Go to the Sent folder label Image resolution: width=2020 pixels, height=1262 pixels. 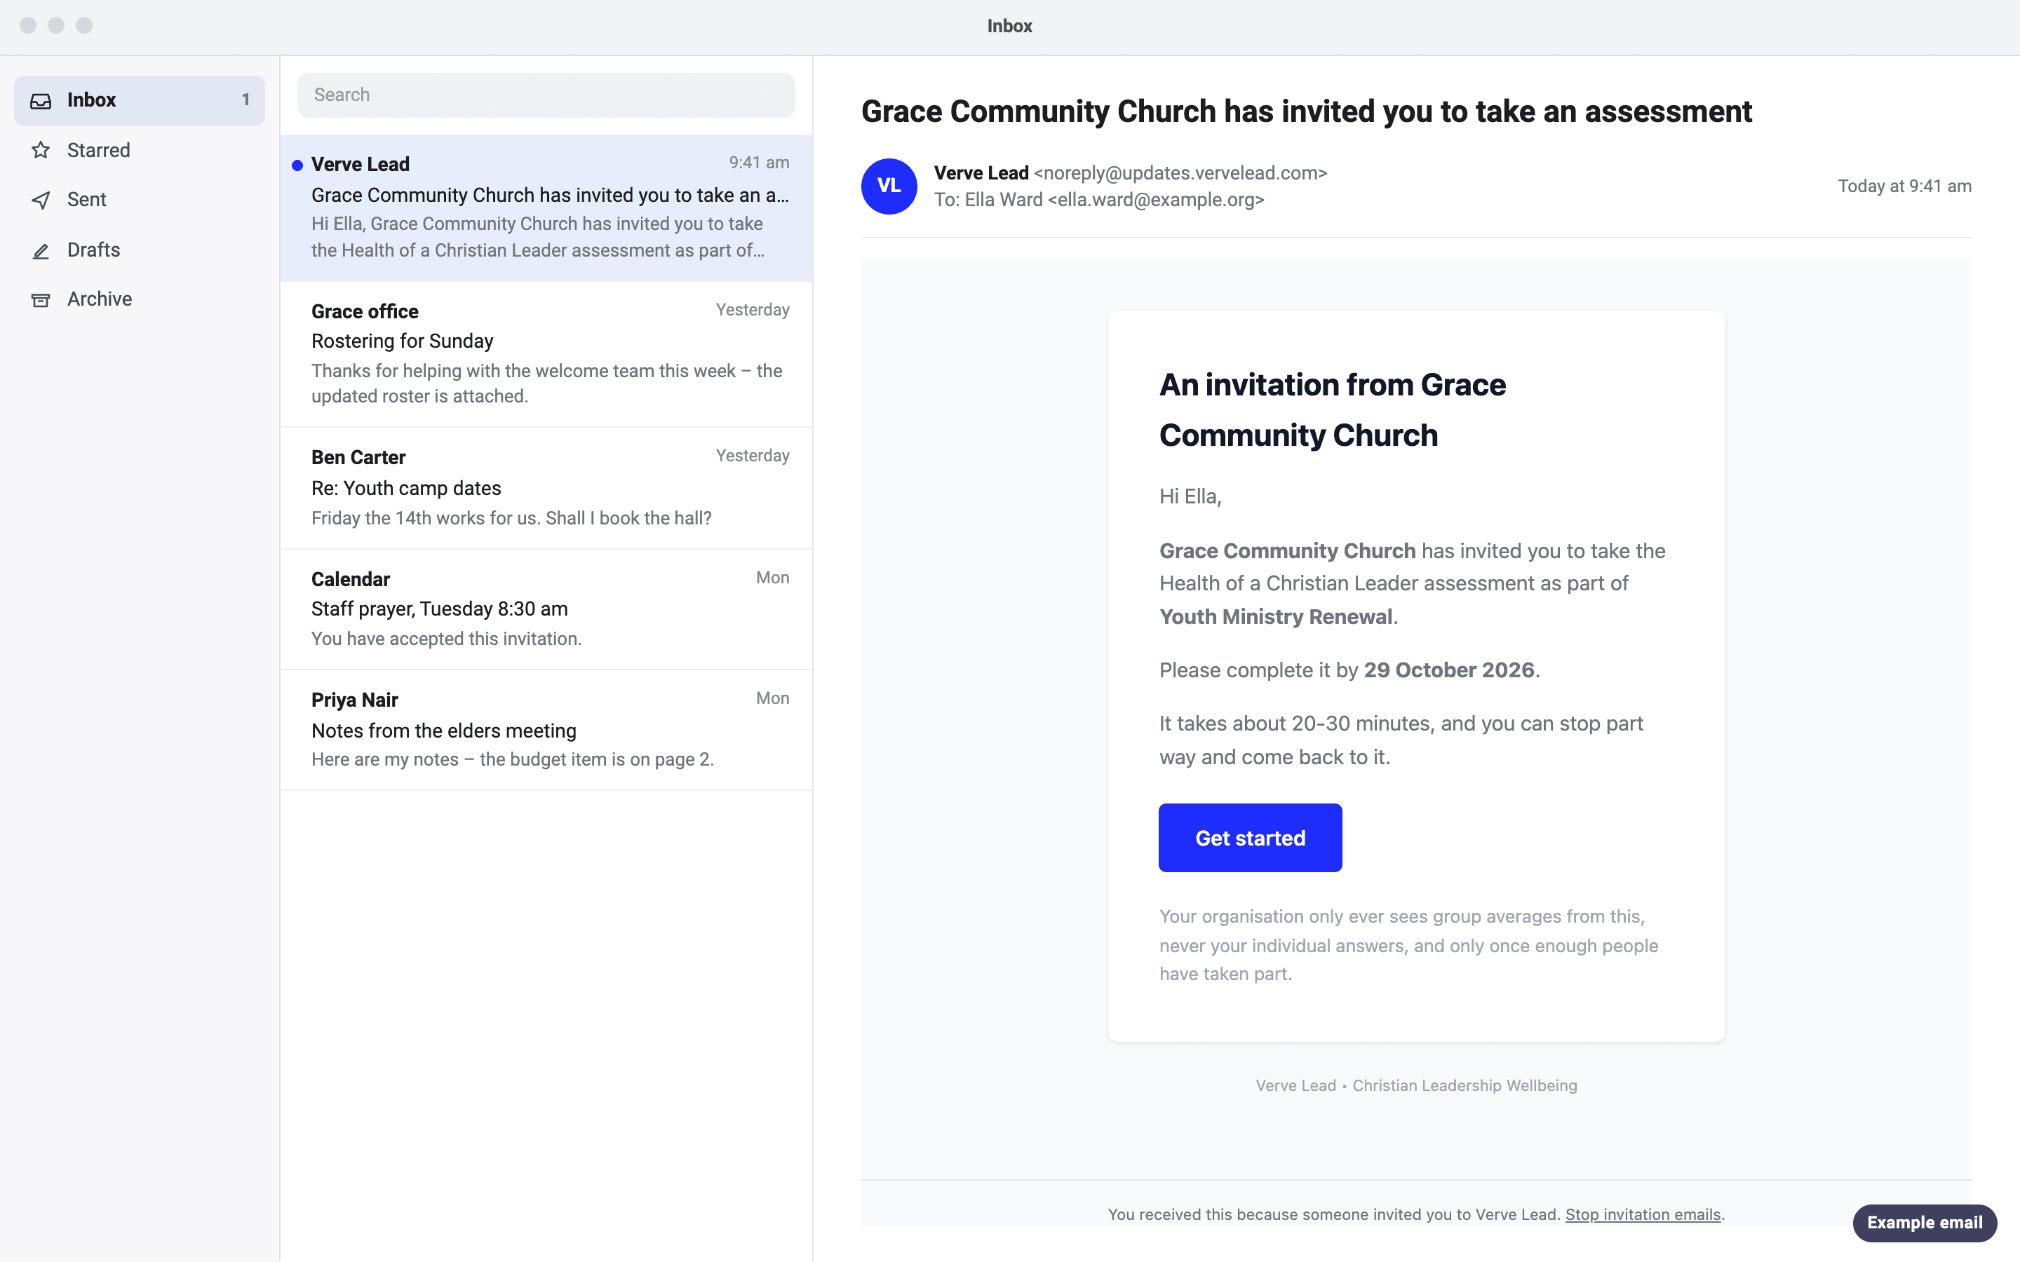pos(87,200)
